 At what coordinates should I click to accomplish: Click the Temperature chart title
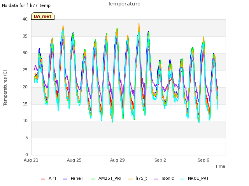pyautogui.click(x=124, y=4)
